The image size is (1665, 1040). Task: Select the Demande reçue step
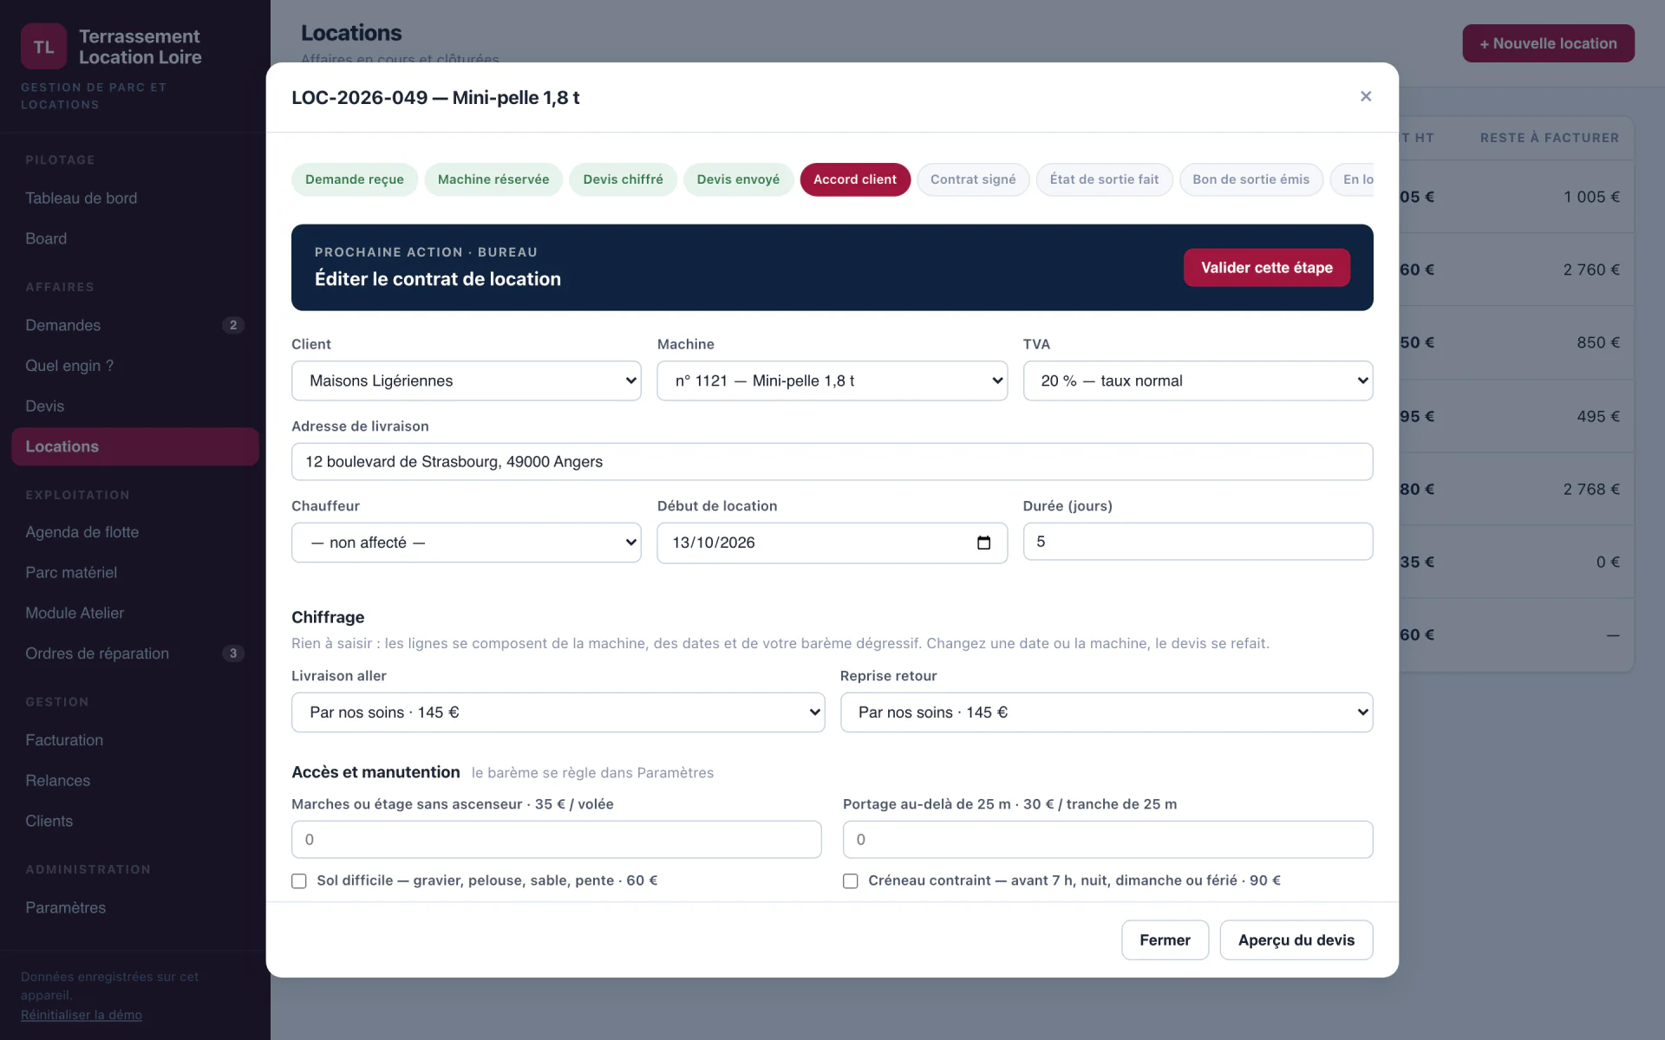click(x=355, y=179)
